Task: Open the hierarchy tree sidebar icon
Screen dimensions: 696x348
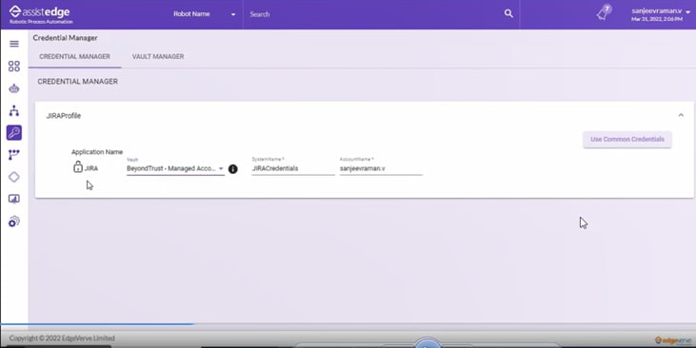Action: click(14, 110)
